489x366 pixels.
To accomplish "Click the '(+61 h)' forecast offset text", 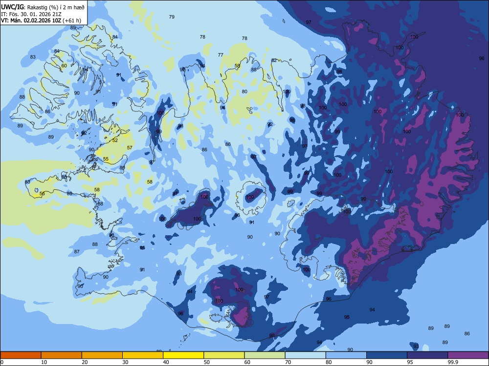I will [72, 20].
